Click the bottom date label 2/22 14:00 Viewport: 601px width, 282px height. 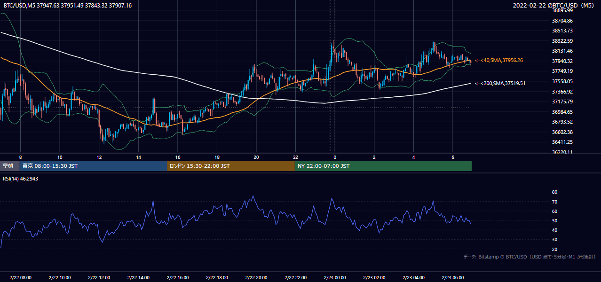[x=138, y=278]
